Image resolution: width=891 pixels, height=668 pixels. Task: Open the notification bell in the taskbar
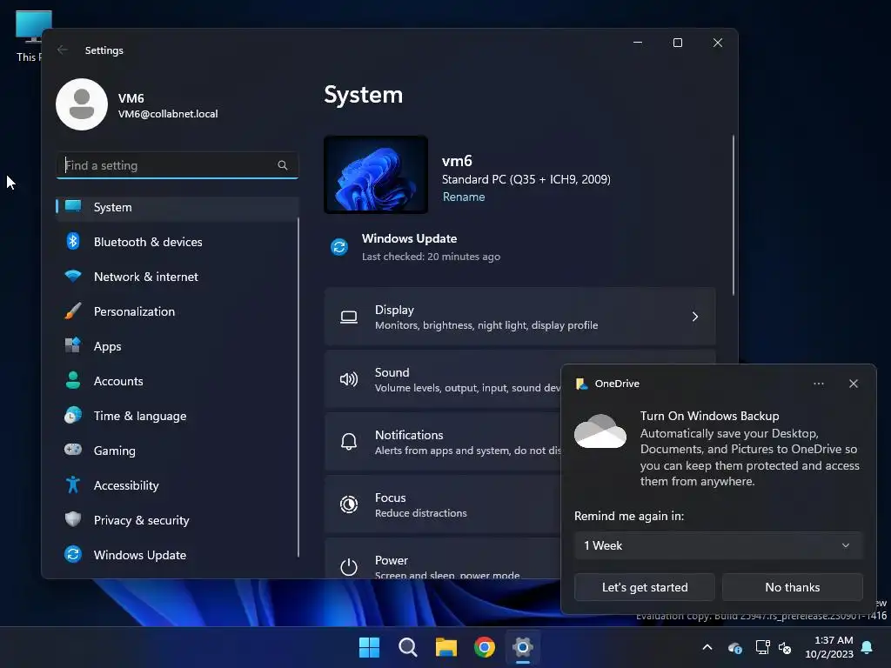[867, 647]
